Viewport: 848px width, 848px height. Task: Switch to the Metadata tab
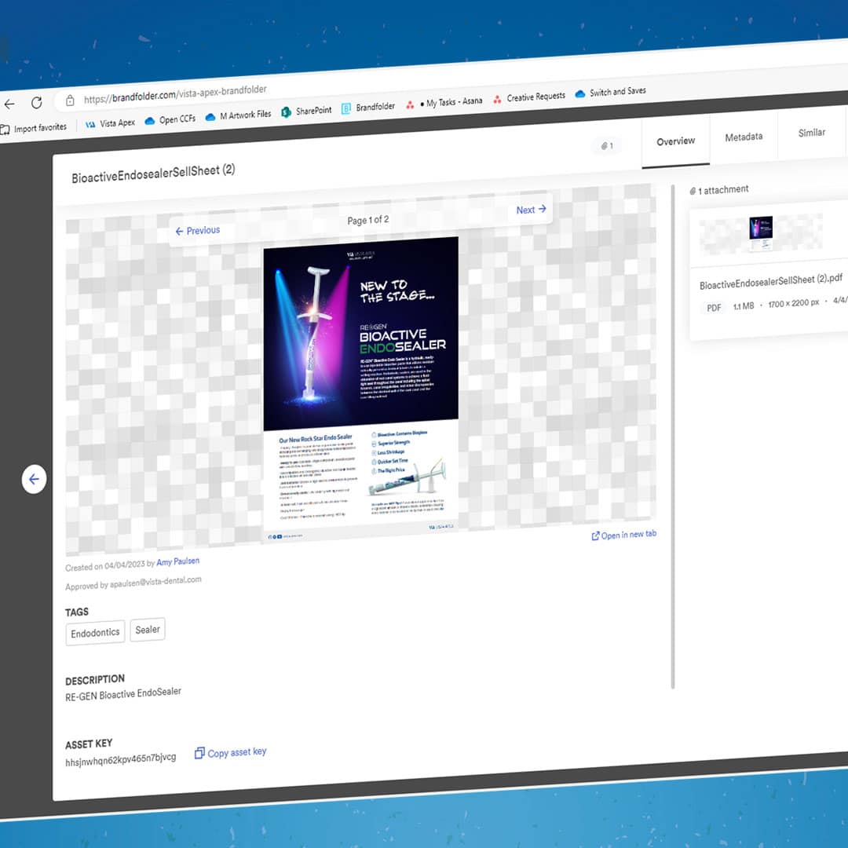click(x=743, y=137)
